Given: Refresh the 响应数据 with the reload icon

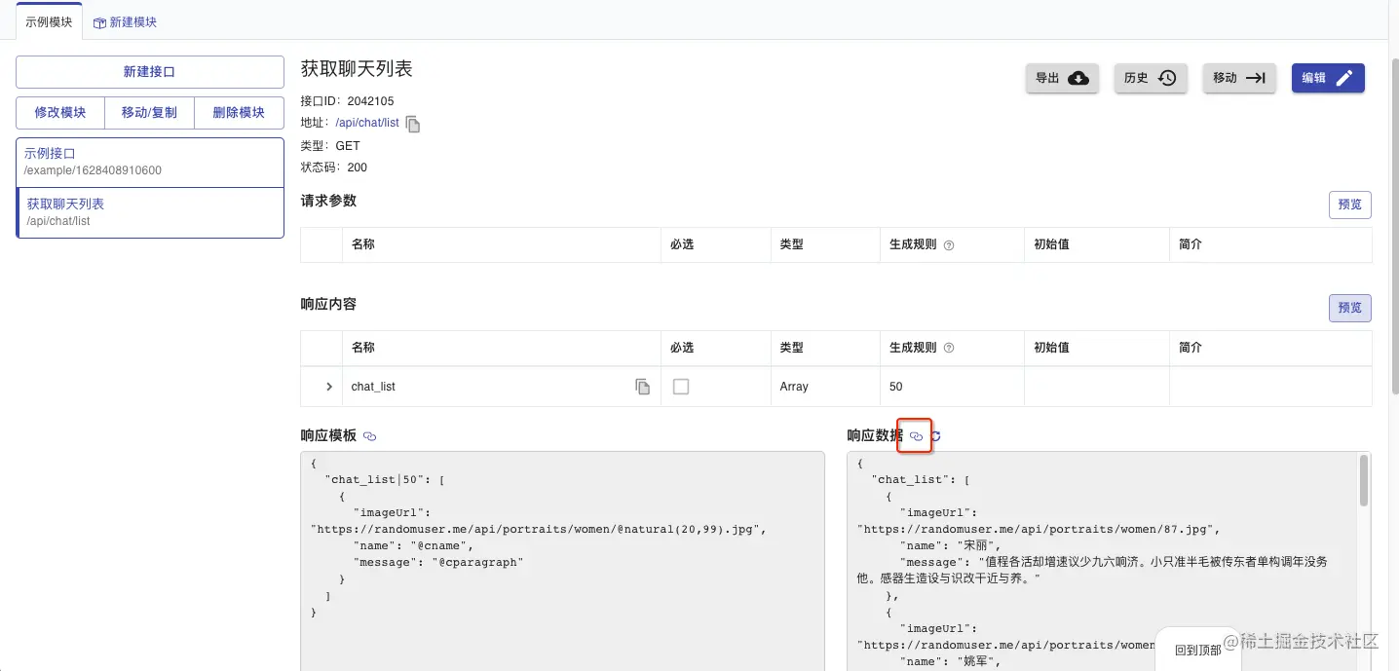Looking at the screenshot, I should tap(936, 436).
